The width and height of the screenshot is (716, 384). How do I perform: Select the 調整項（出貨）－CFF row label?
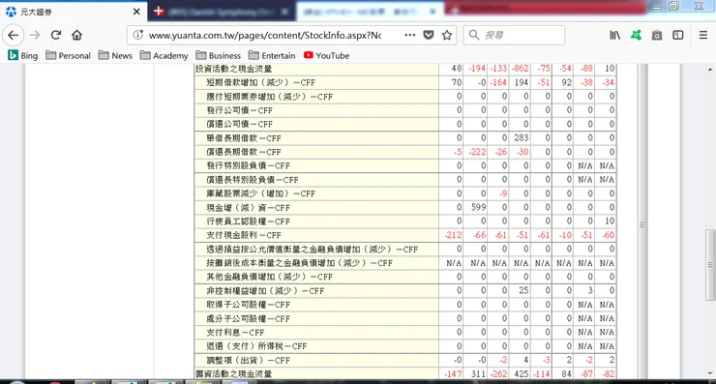(x=248, y=360)
